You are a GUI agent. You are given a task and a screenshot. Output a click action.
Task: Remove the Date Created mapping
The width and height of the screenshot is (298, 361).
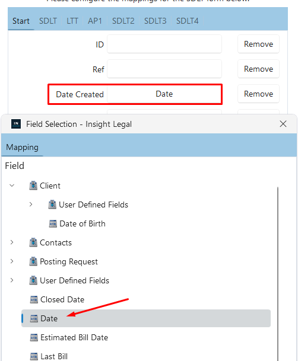[x=258, y=94]
